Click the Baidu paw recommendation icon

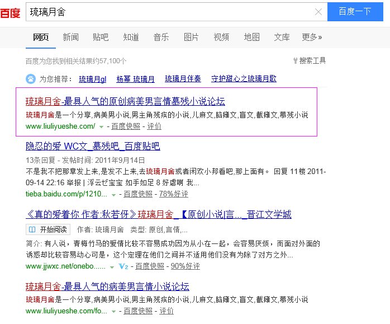coord(31,79)
